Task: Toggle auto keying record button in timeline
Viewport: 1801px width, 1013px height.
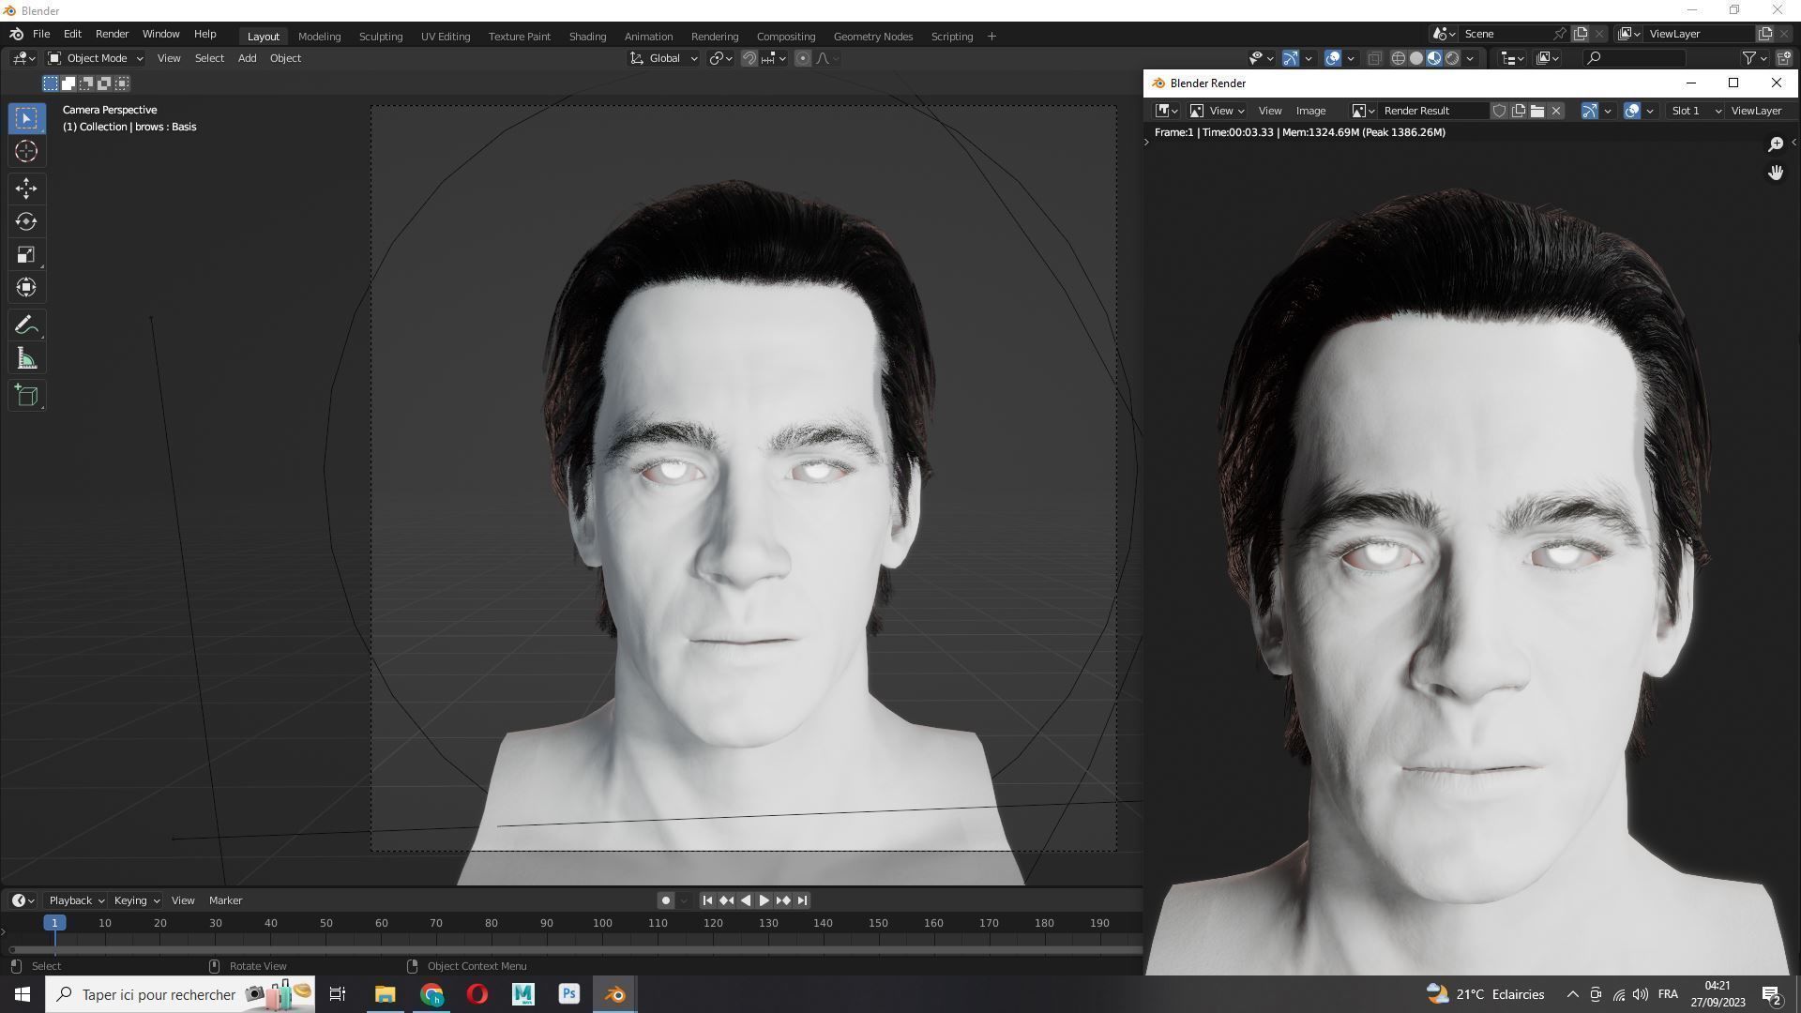Action: [666, 900]
